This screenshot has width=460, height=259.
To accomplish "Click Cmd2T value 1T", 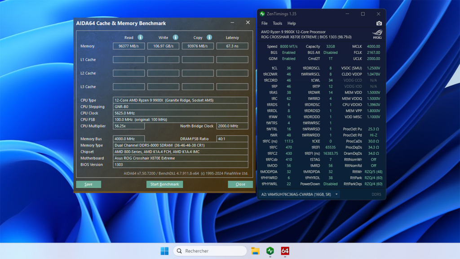I will tap(330, 59).
